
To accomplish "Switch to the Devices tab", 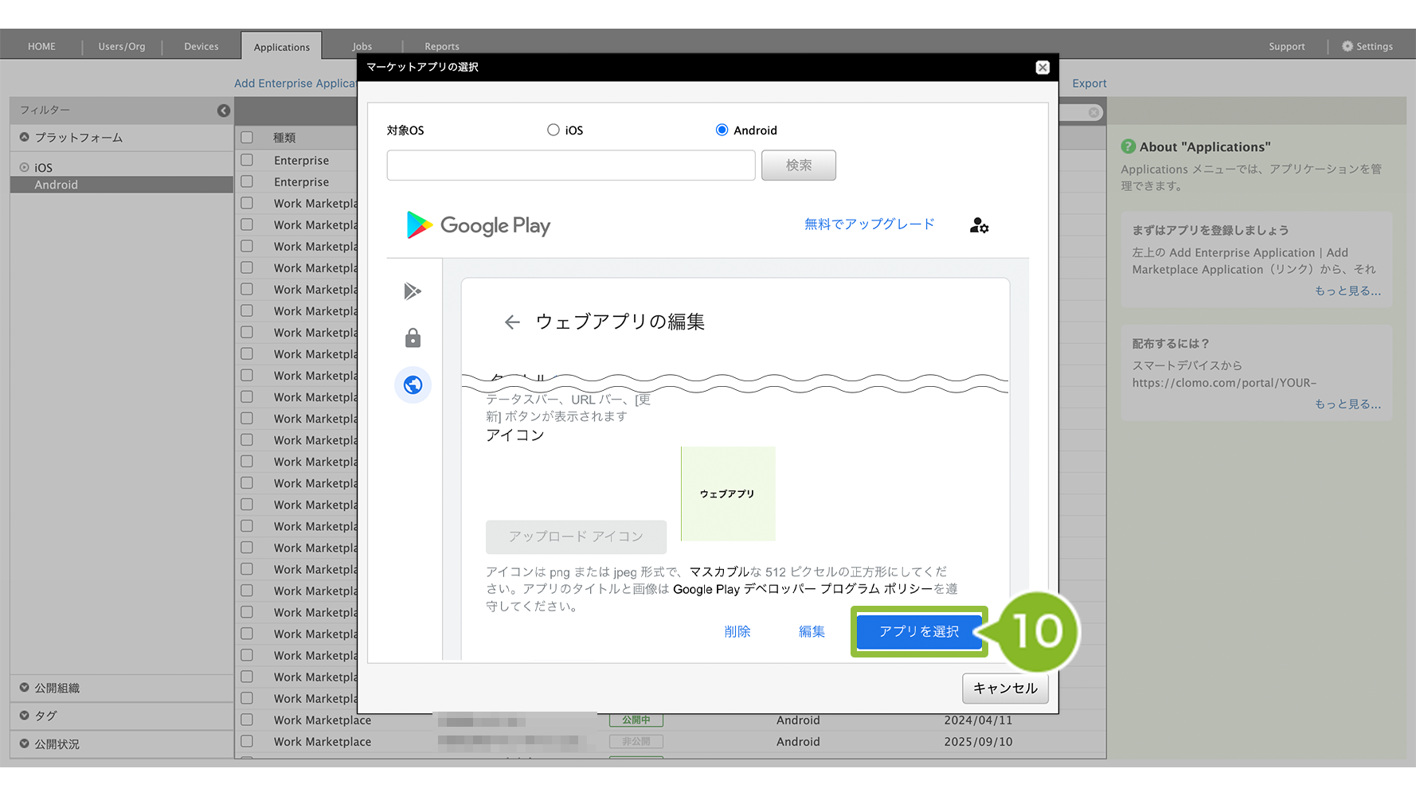I will click(x=201, y=46).
